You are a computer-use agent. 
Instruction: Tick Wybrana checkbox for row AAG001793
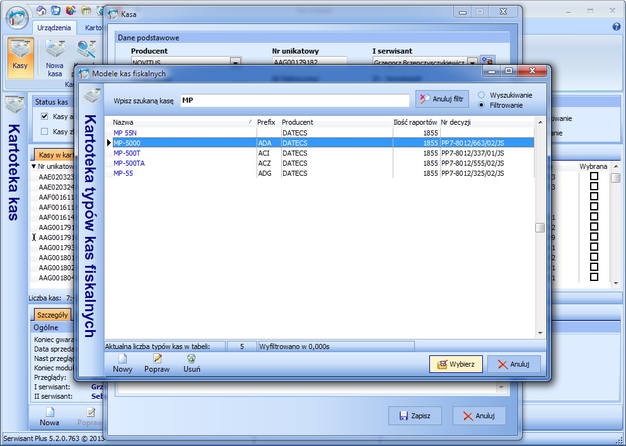[x=594, y=247]
